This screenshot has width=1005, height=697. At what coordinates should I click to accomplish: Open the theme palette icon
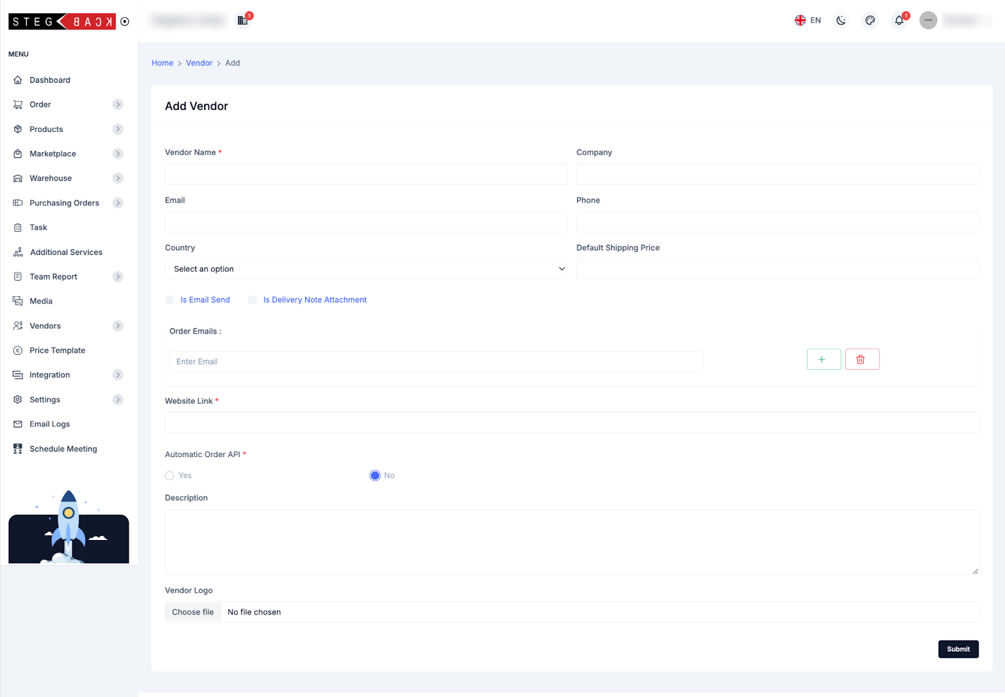(x=870, y=20)
